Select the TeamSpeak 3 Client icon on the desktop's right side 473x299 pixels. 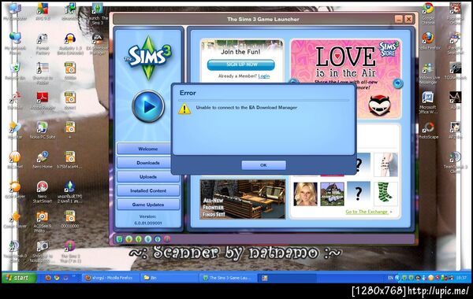[x=455, y=163]
